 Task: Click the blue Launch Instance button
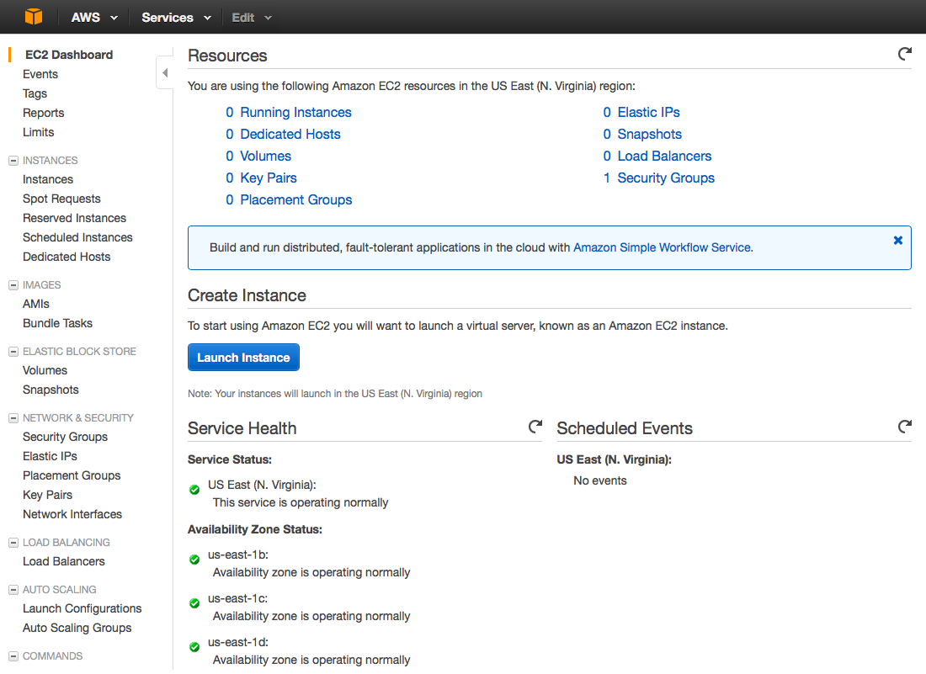[x=243, y=358]
